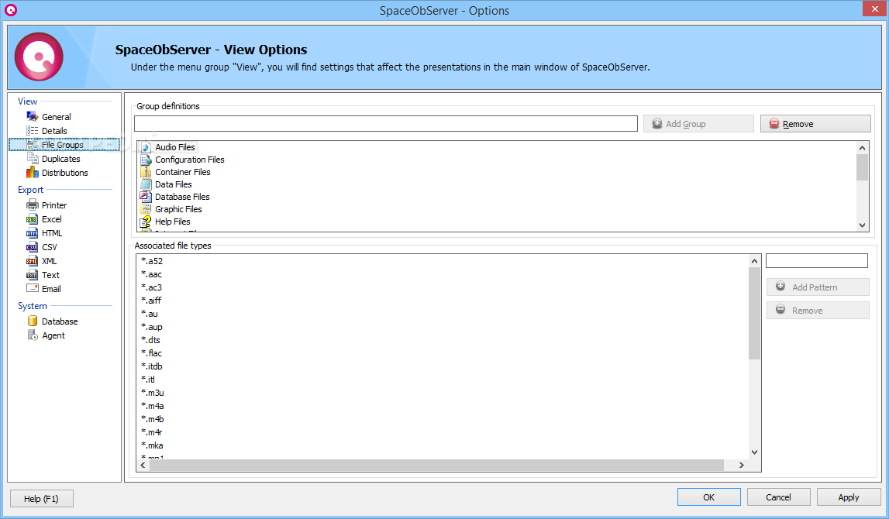Screen dimensions: 889x519
Task: Click the Add Group button
Action: coord(698,123)
